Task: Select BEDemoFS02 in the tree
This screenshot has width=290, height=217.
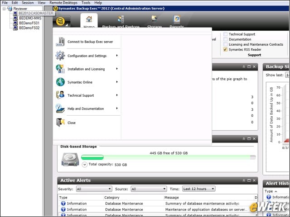Action: tap(29, 28)
